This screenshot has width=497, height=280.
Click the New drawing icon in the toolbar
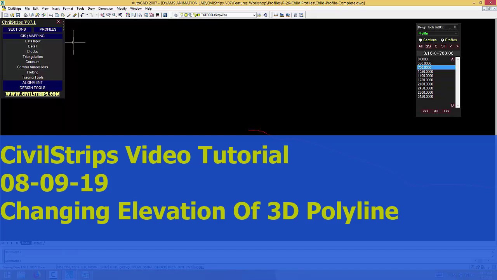coord(6,15)
